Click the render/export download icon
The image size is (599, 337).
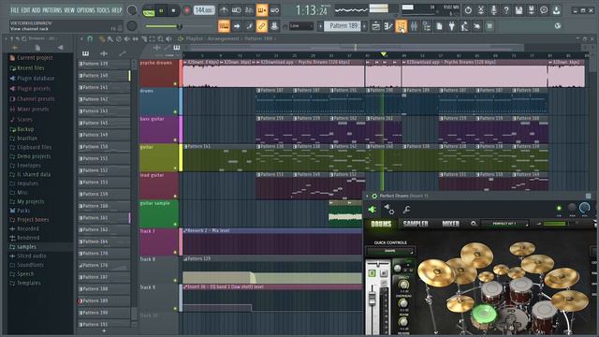[556, 10]
